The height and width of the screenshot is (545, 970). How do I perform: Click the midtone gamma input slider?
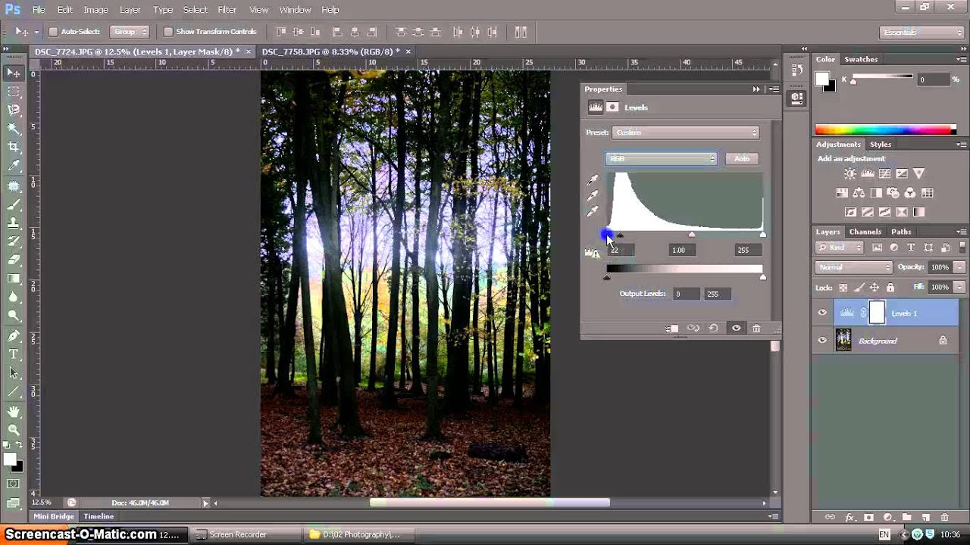click(692, 235)
